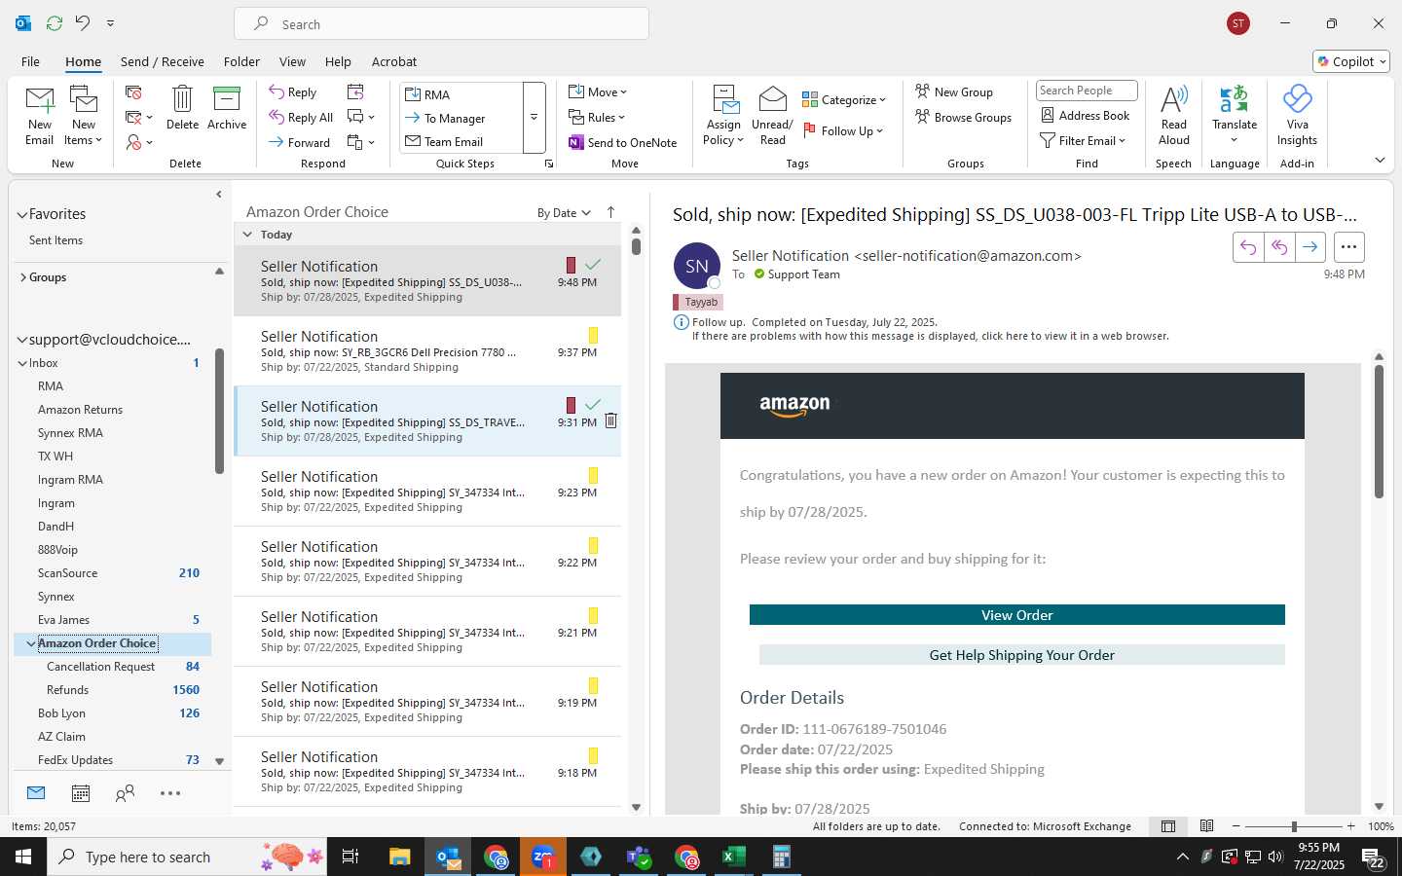Open the Follow Up dropdown
The image size is (1402, 876).
click(x=843, y=130)
